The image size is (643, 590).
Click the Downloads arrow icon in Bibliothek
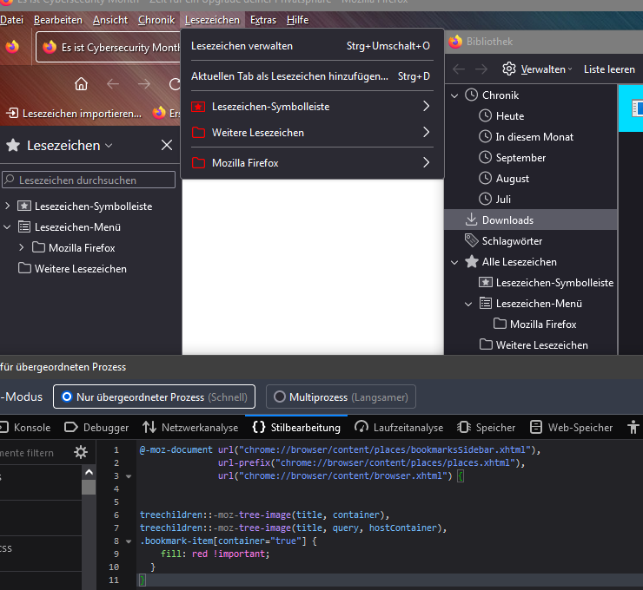coord(472,220)
